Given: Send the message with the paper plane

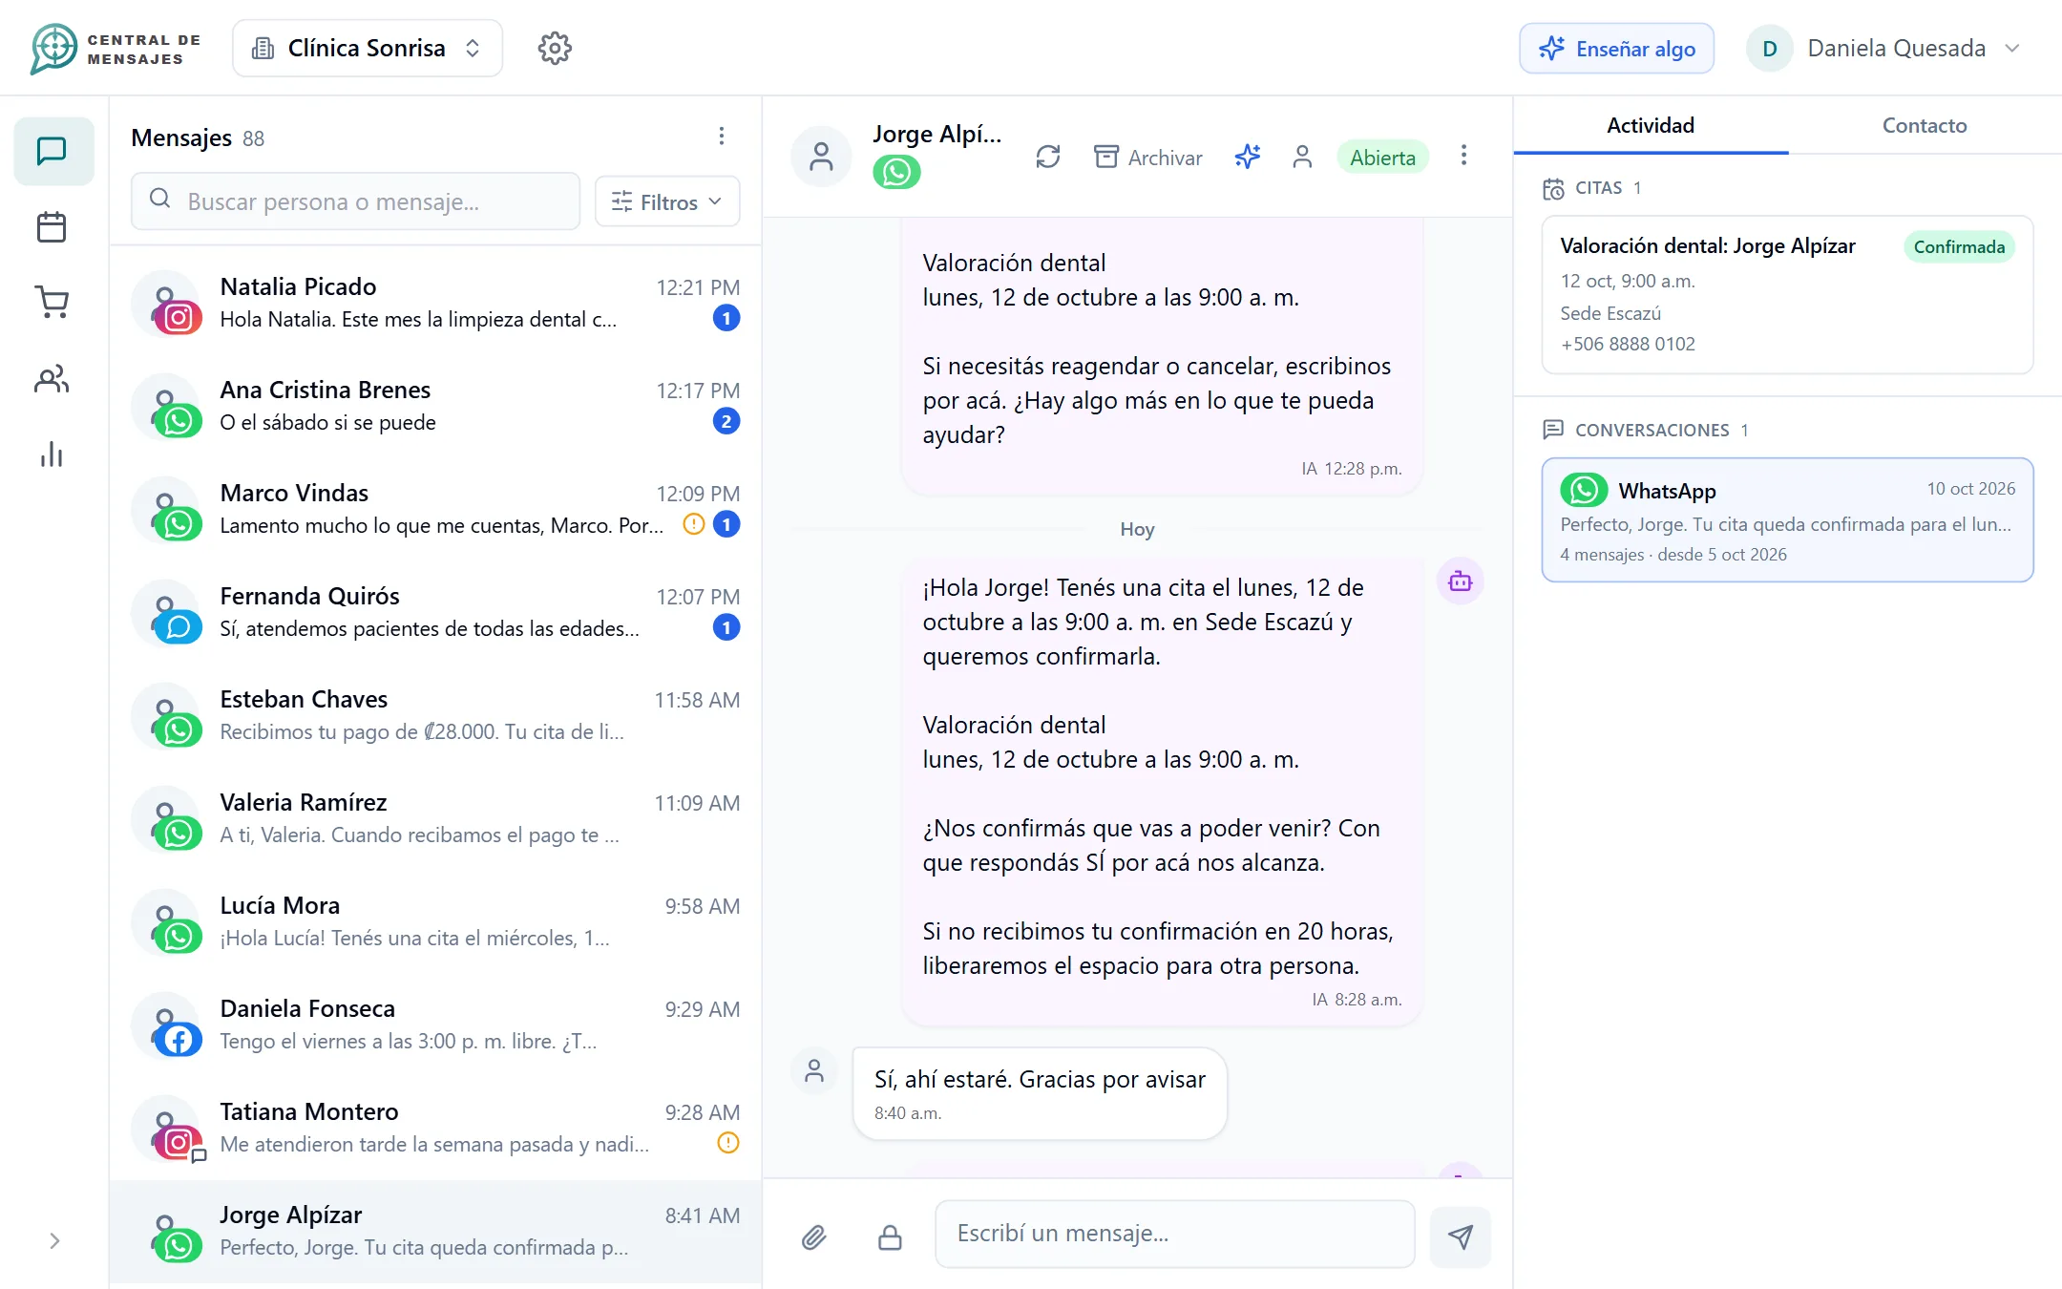Looking at the screenshot, I should [1461, 1237].
